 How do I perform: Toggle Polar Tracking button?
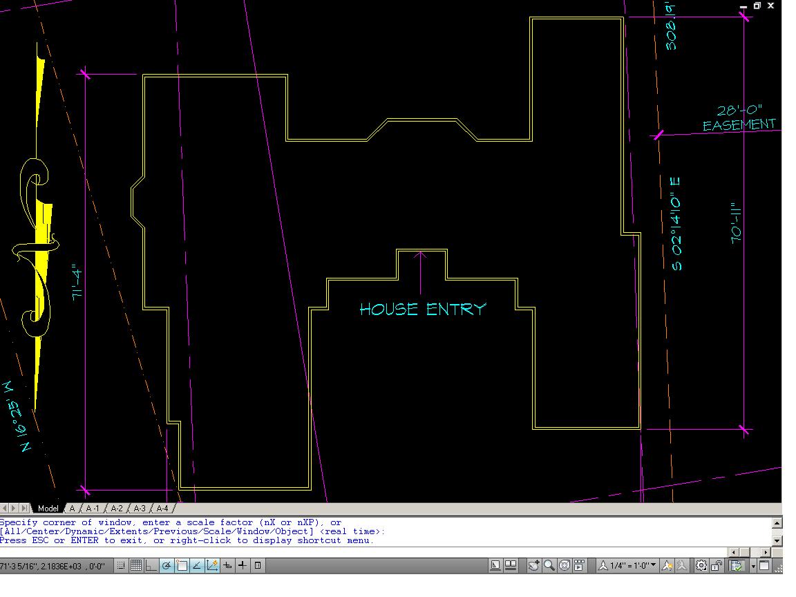click(x=167, y=565)
